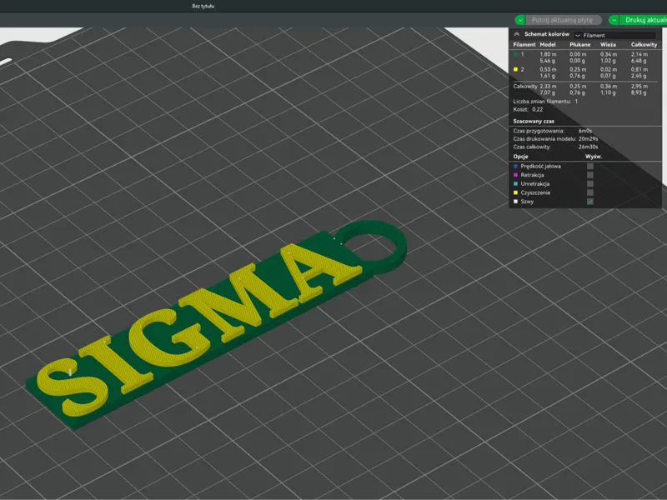Open the dropdown arrow beside Drukuj aktualną
This screenshot has width=667, height=500.
614,20
